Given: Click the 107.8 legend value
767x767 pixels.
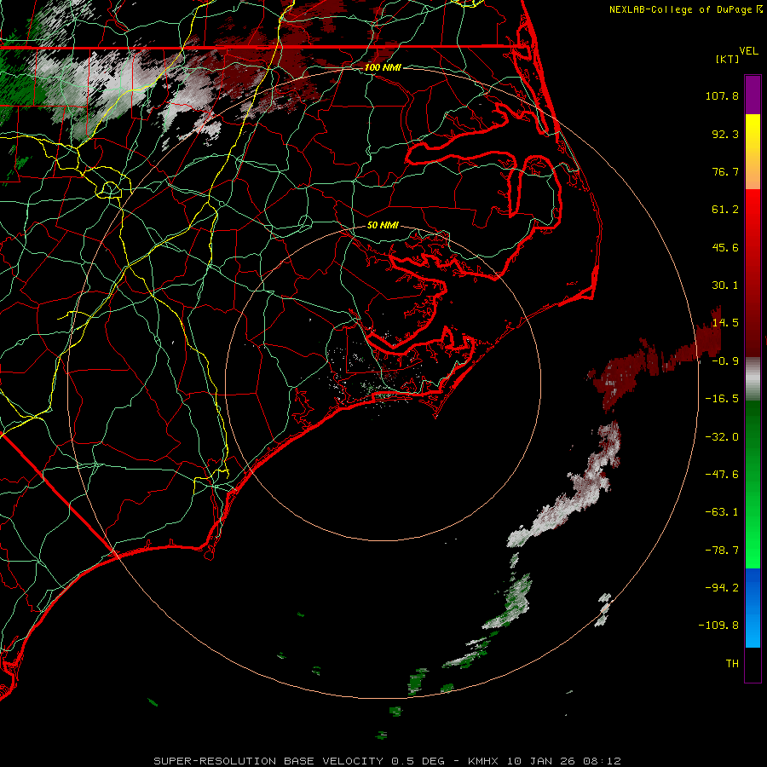Looking at the screenshot, I should [722, 95].
